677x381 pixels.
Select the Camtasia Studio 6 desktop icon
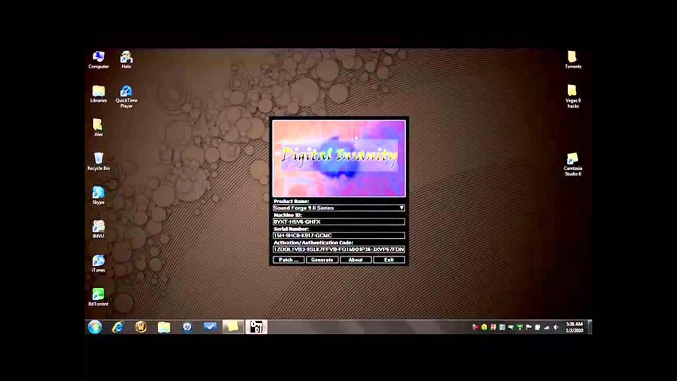point(573,164)
